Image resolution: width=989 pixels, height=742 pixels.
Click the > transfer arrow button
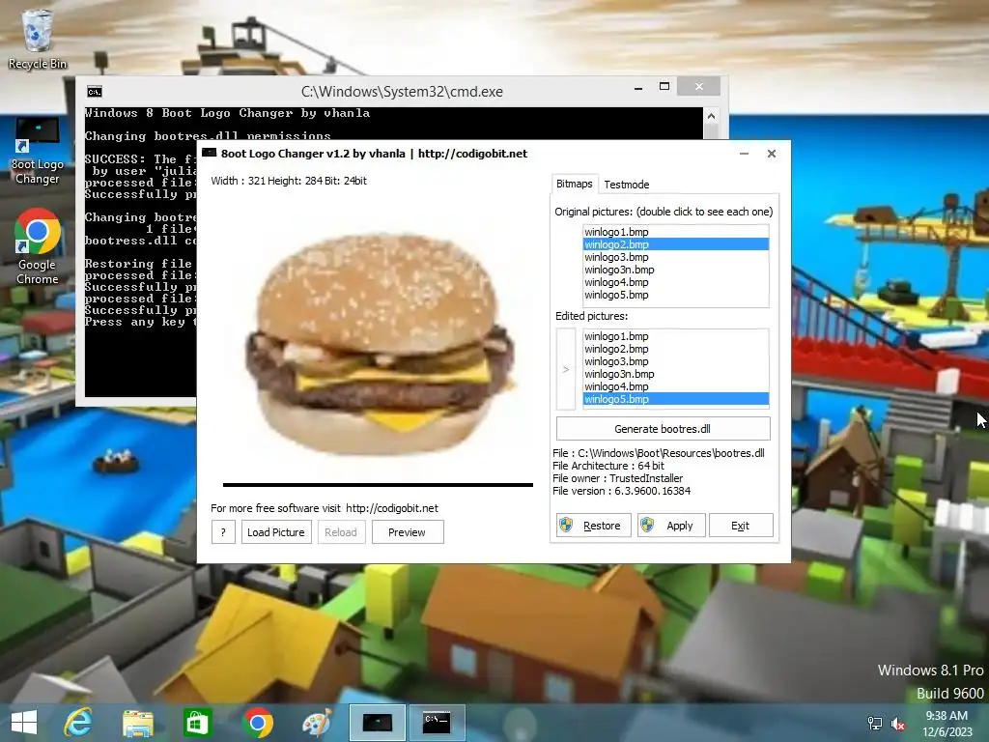click(566, 369)
